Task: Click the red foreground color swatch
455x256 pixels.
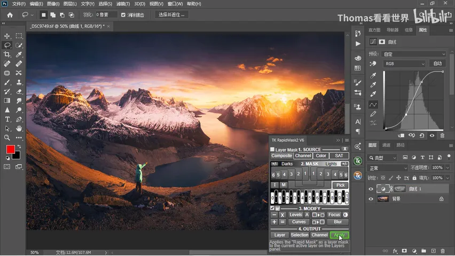Action: (11, 149)
